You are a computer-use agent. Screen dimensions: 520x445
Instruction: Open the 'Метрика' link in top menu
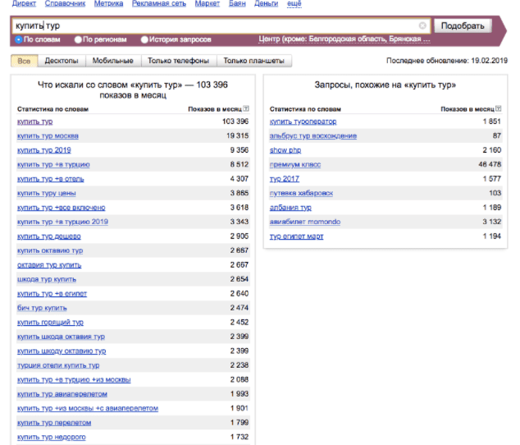[x=108, y=5]
